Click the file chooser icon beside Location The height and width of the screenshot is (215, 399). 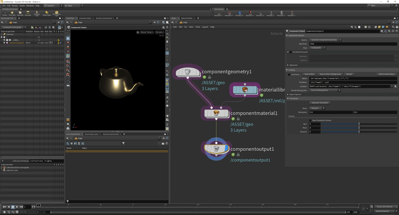(x=395, y=86)
